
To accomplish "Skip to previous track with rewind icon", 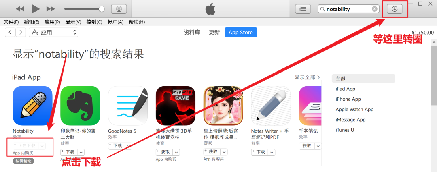I will pyautogui.click(x=20, y=9).
